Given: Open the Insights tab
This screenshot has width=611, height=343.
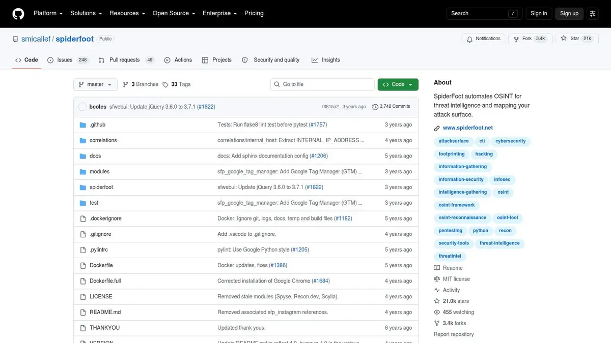Looking at the screenshot, I should [x=325, y=60].
